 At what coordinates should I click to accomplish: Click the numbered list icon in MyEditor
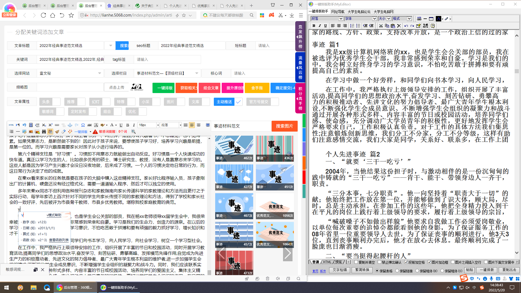352,26
